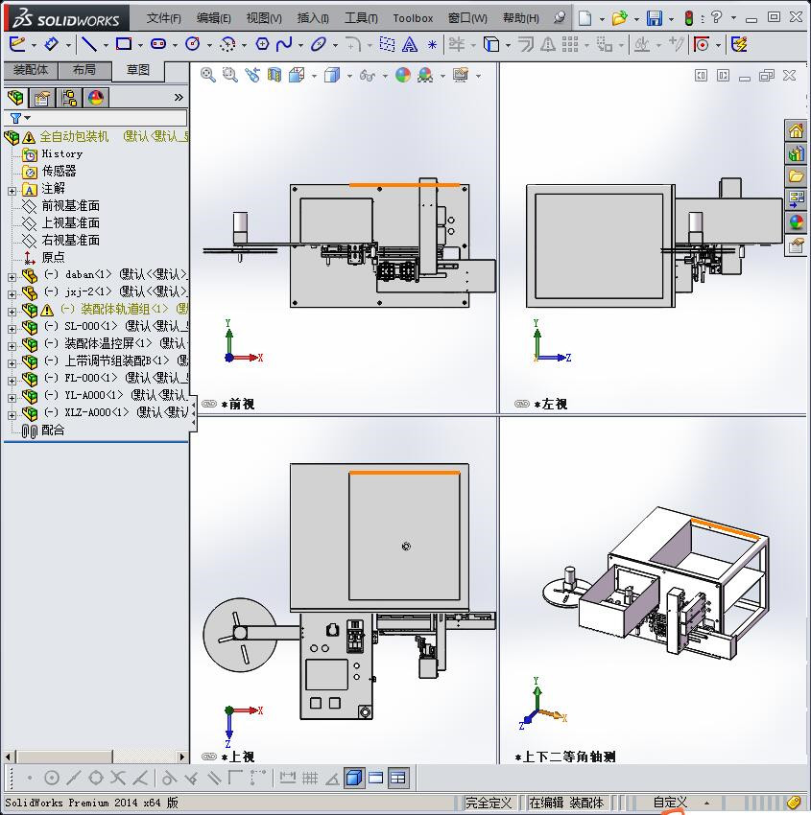The width and height of the screenshot is (811, 815).
Task: Open the Toolbox menu
Action: [413, 18]
